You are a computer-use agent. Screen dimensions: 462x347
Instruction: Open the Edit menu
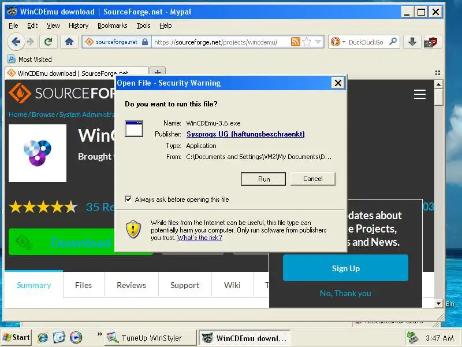coord(32,25)
